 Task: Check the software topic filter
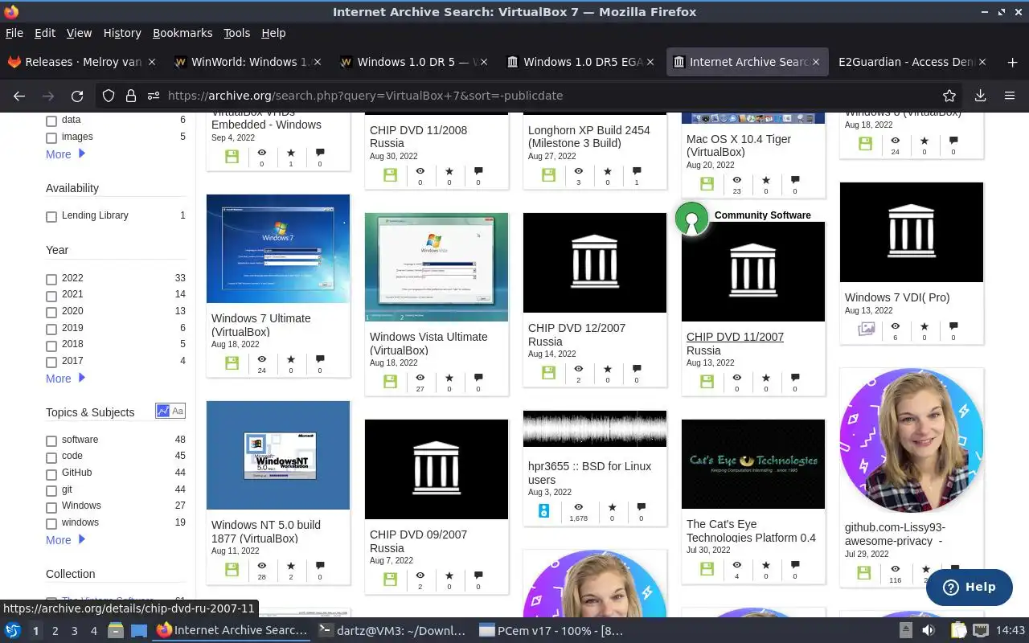(x=51, y=441)
